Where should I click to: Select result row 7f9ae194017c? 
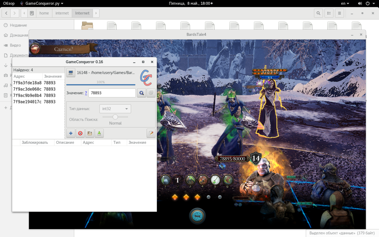click(x=38, y=102)
